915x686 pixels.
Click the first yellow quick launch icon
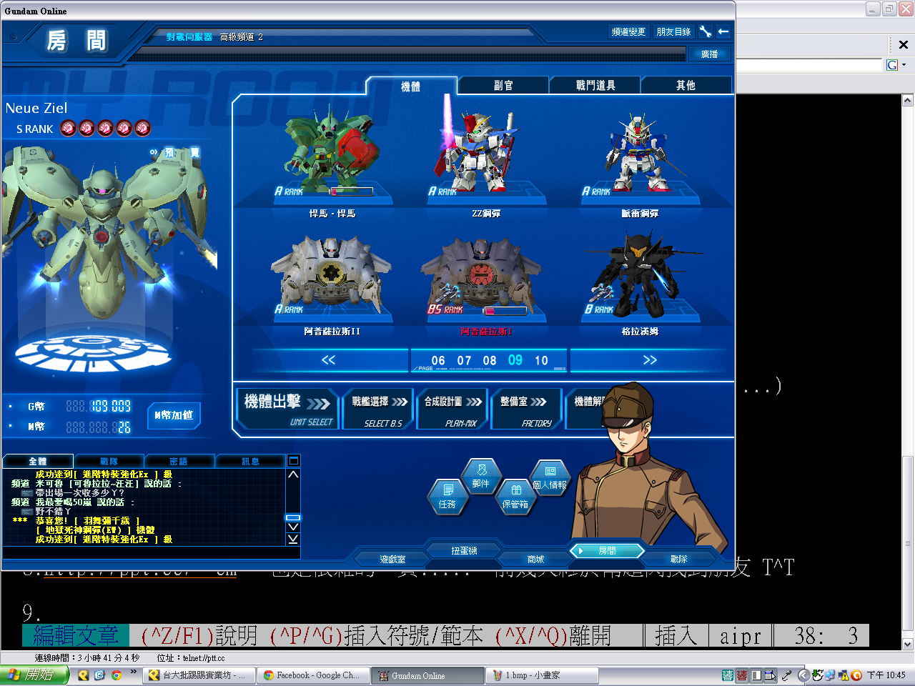tap(84, 675)
